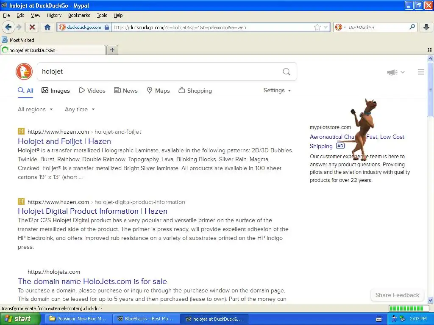Screen dimensions: 434x325
Task: Stop page loading with red X button
Action: [x=32, y=27]
